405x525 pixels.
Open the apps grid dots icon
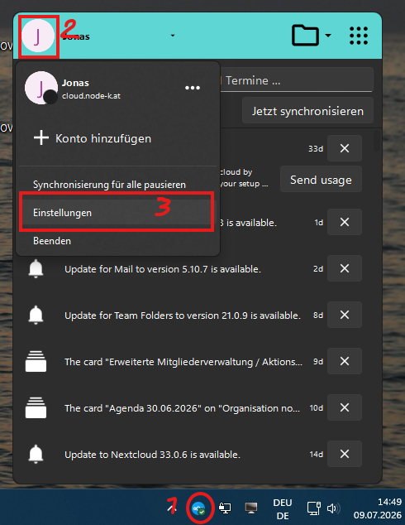coord(359,36)
